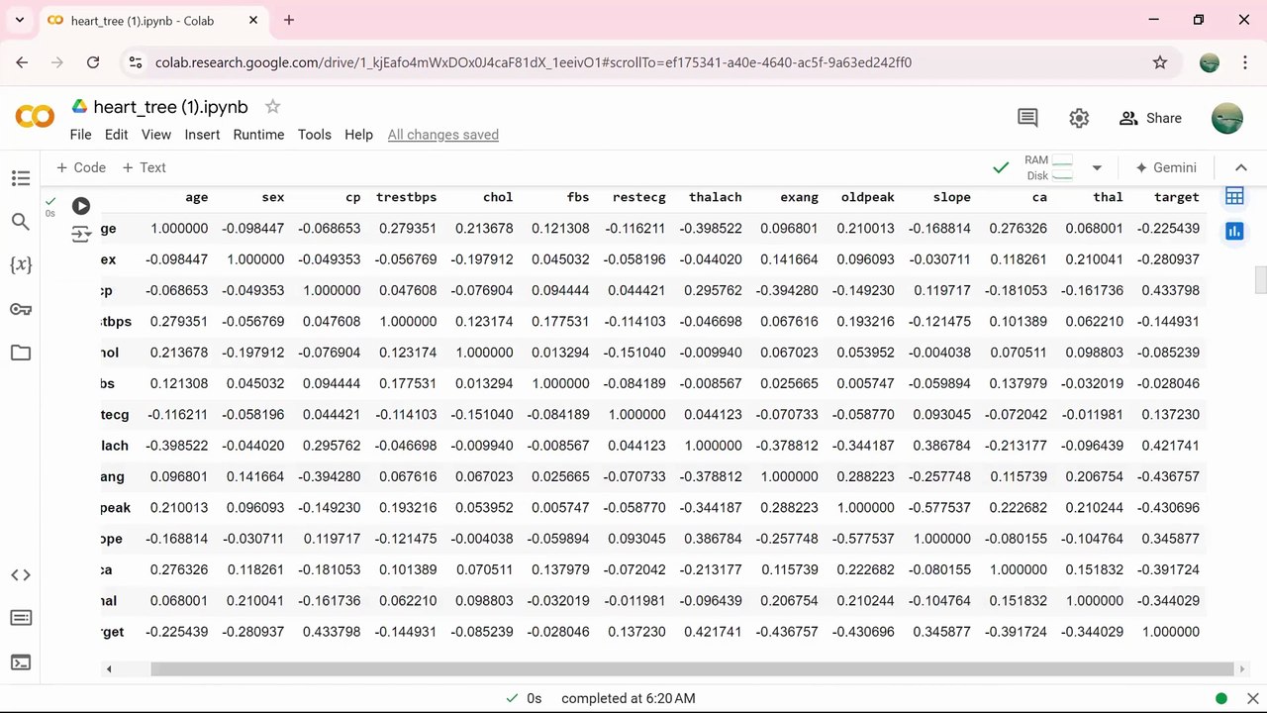
Task: View site information icon in address bar
Action: click(137, 62)
